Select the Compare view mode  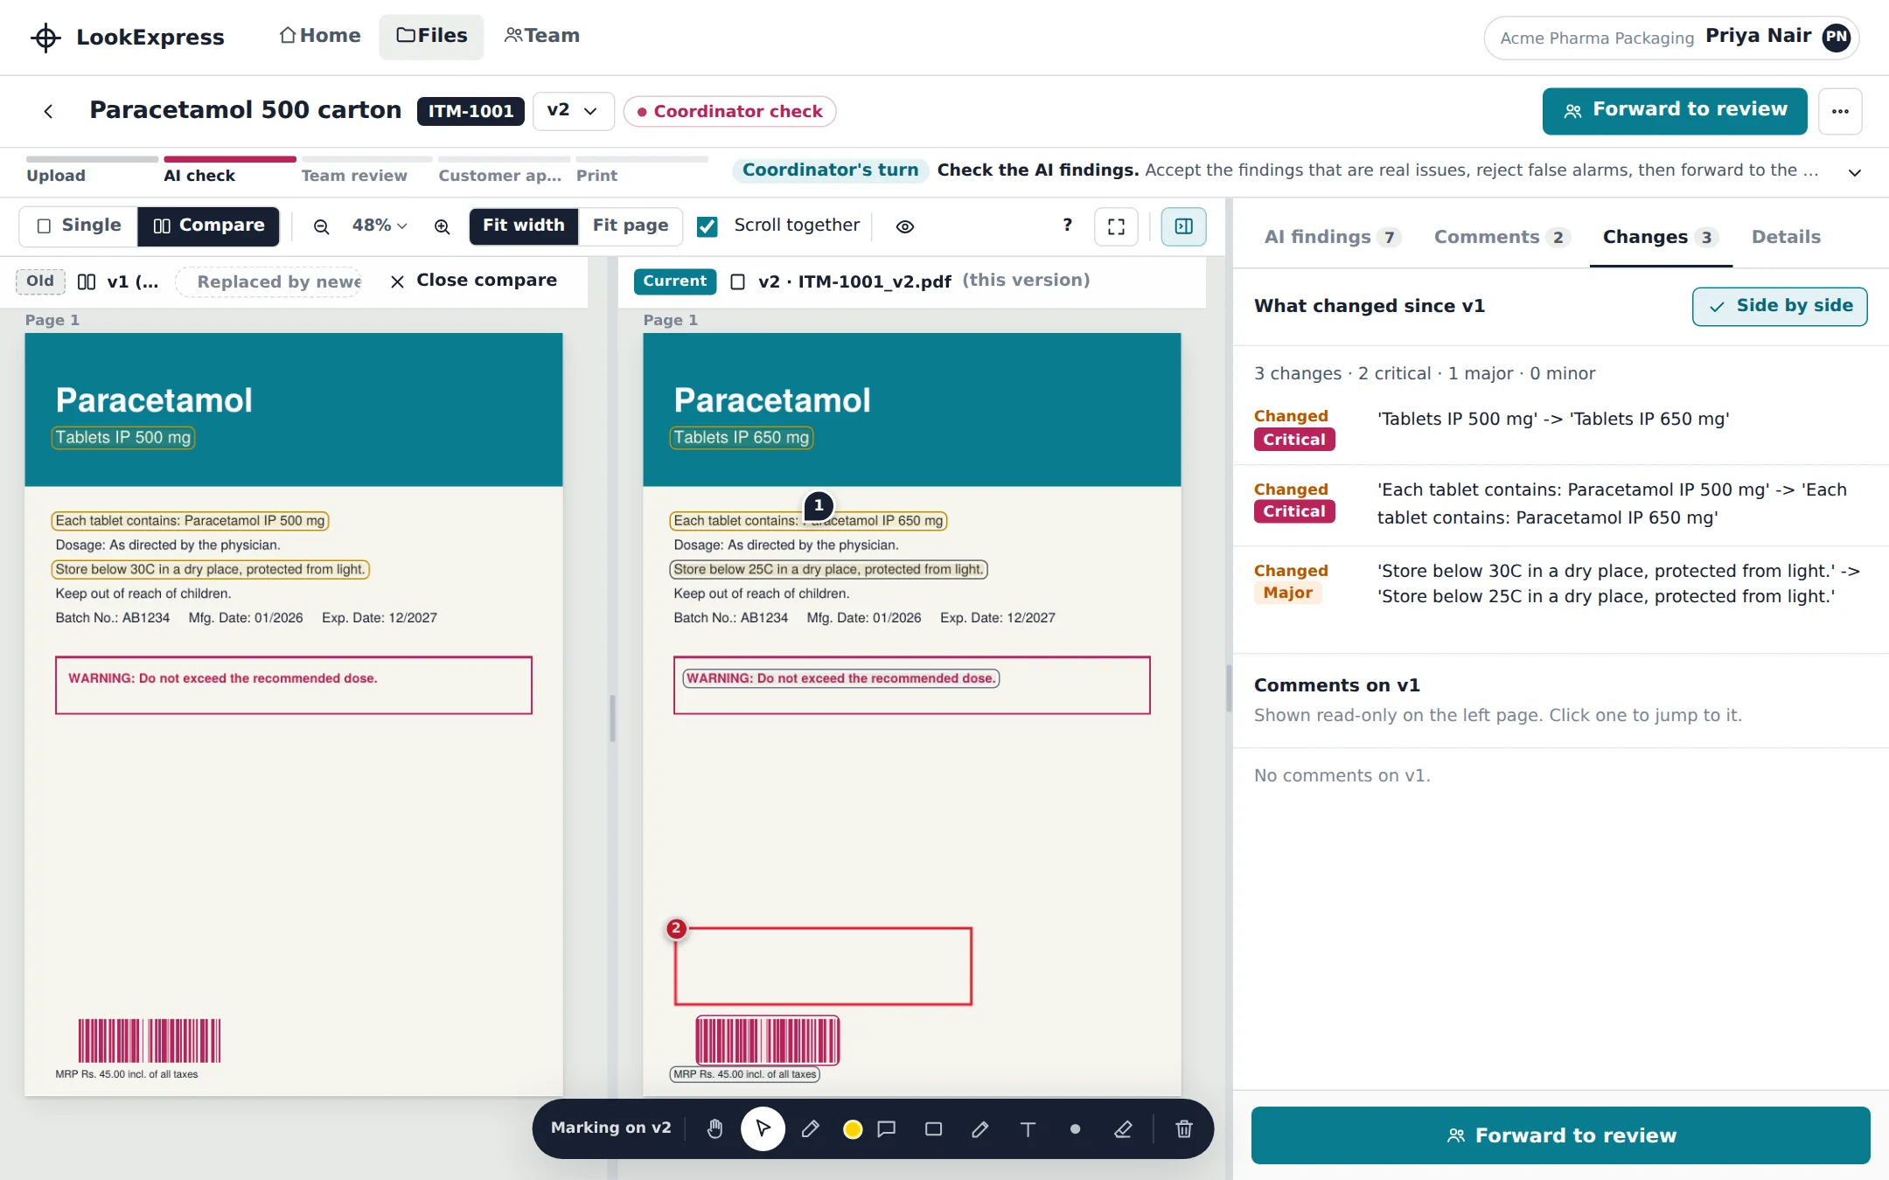click(x=209, y=226)
